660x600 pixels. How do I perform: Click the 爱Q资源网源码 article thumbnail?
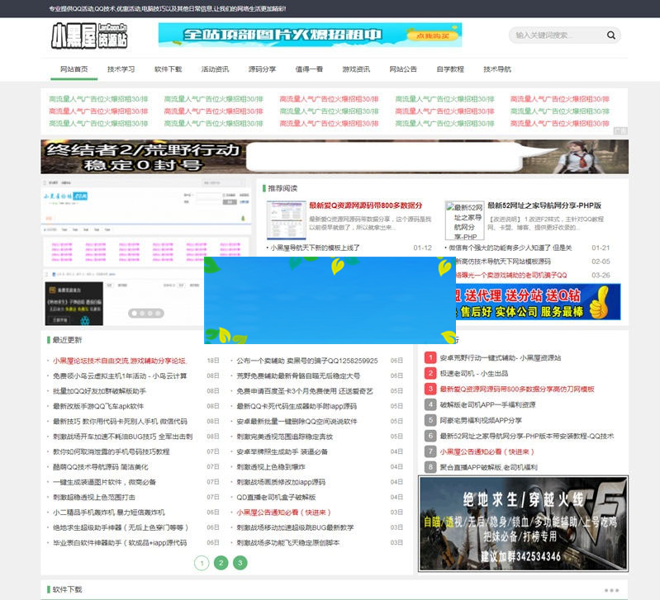[285, 220]
